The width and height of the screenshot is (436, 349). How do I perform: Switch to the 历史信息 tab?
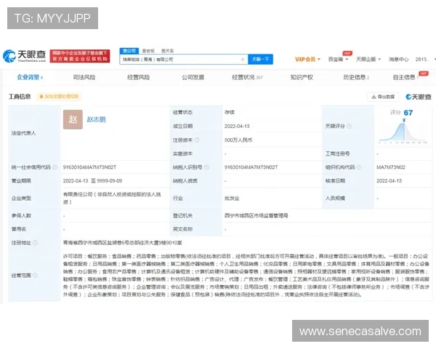tap(356, 77)
